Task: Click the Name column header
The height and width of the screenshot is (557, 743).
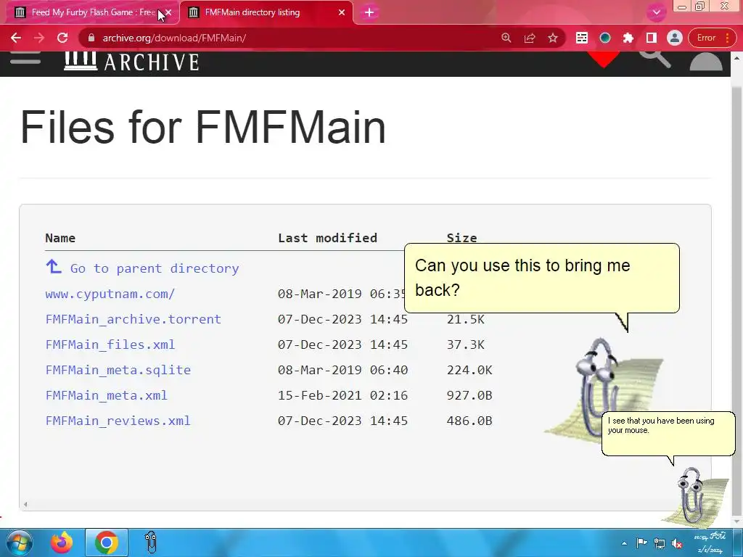Action: coord(60,238)
